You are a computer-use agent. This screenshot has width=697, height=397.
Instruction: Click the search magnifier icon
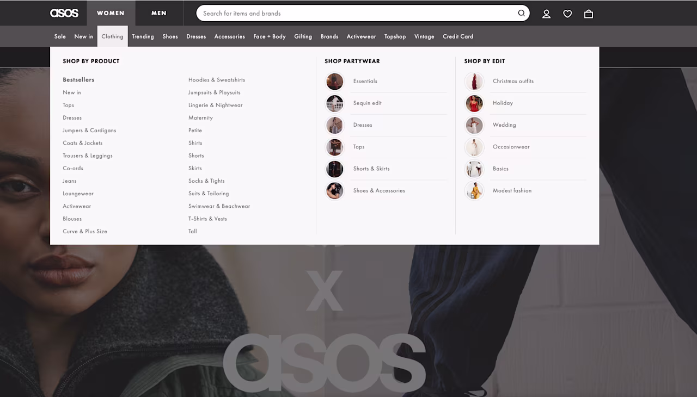point(521,13)
